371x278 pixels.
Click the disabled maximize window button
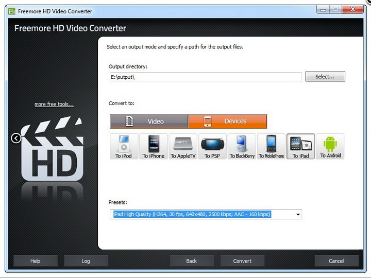(x=336, y=10)
